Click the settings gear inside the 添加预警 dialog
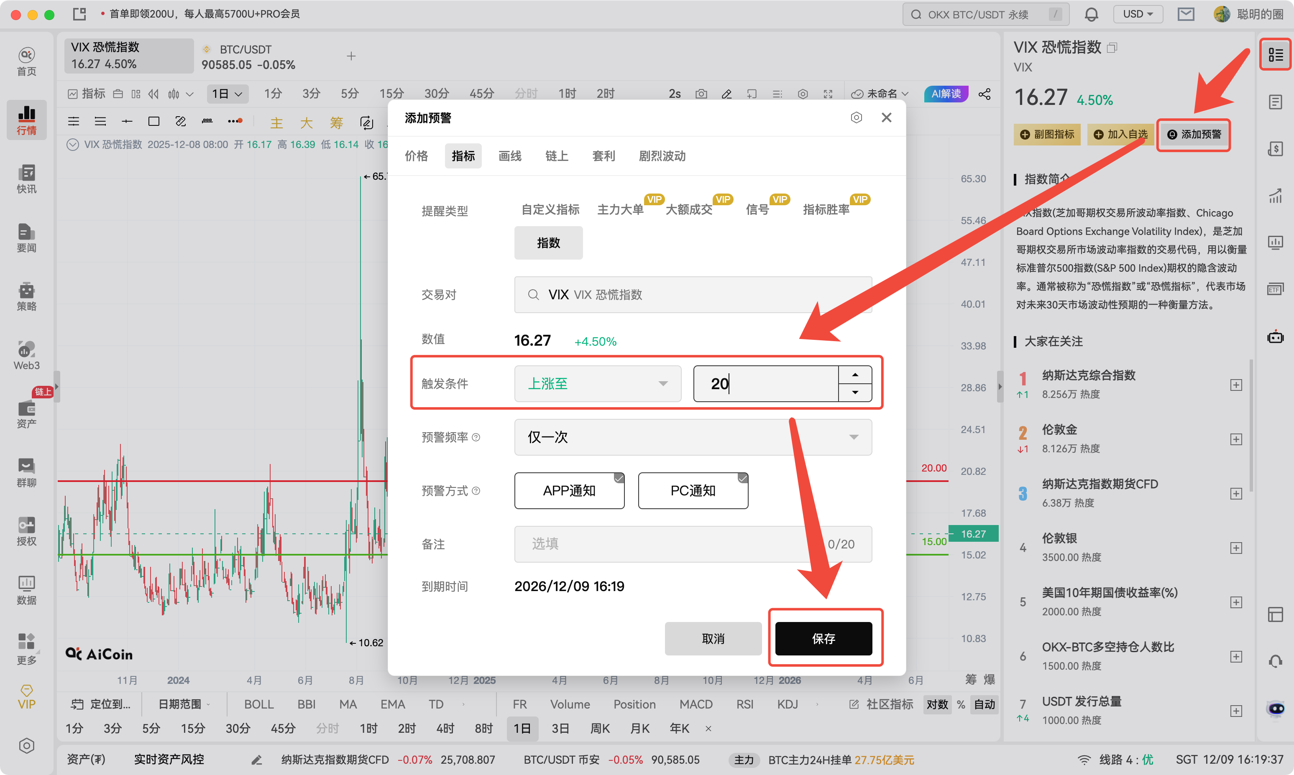Screen dimensions: 1294x775 pos(856,117)
